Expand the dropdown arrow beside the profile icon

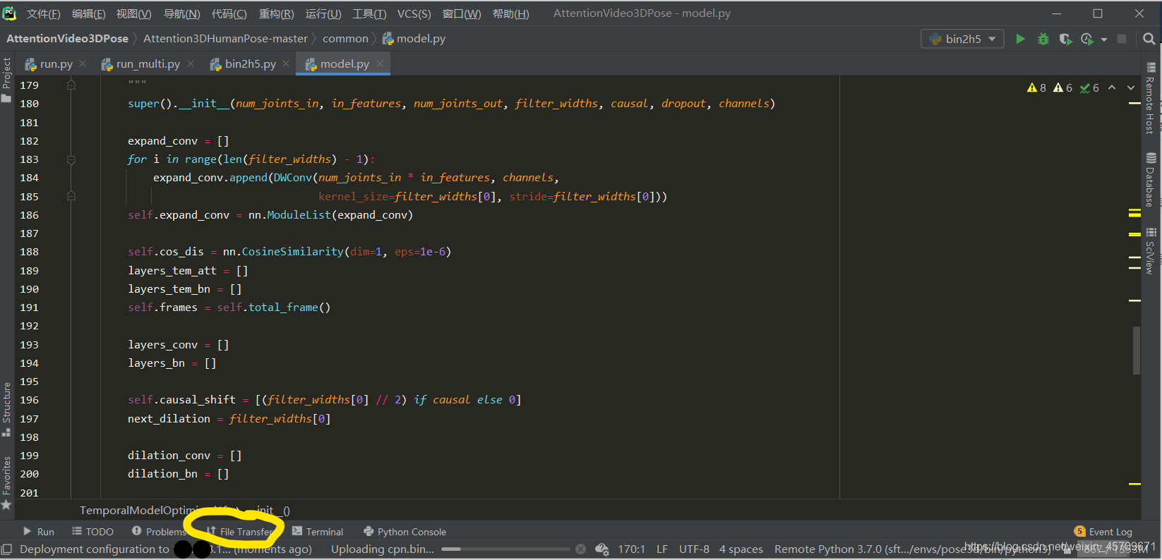point(1104,39)
